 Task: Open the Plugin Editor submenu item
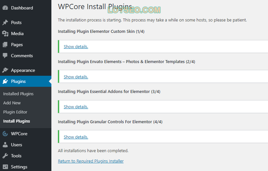point(15,112)
